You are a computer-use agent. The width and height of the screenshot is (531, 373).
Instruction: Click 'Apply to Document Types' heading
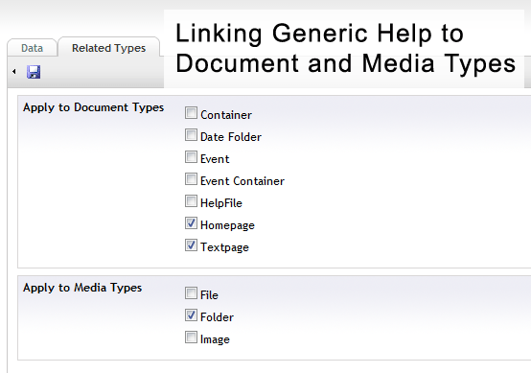[x=94, y=107]
